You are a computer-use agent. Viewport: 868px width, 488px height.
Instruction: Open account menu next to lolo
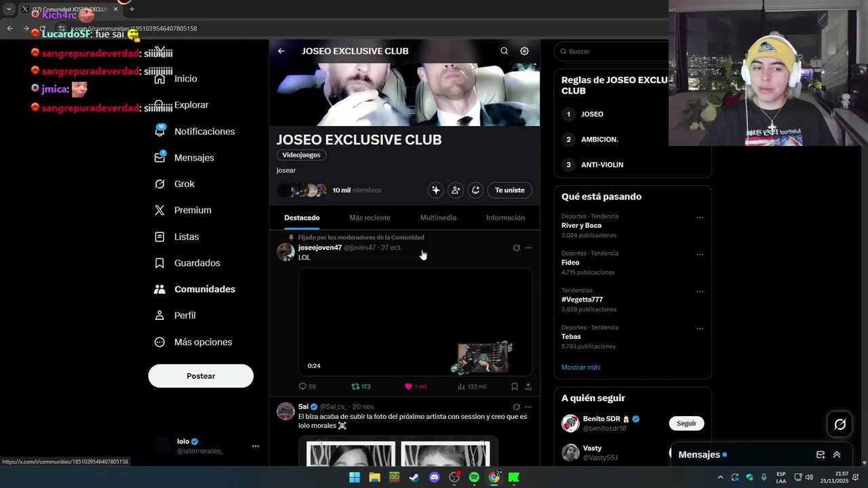[x=256, y=446]
